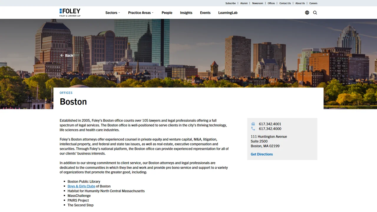Click the Foley & Lardner logo

[x=70, y=12]
